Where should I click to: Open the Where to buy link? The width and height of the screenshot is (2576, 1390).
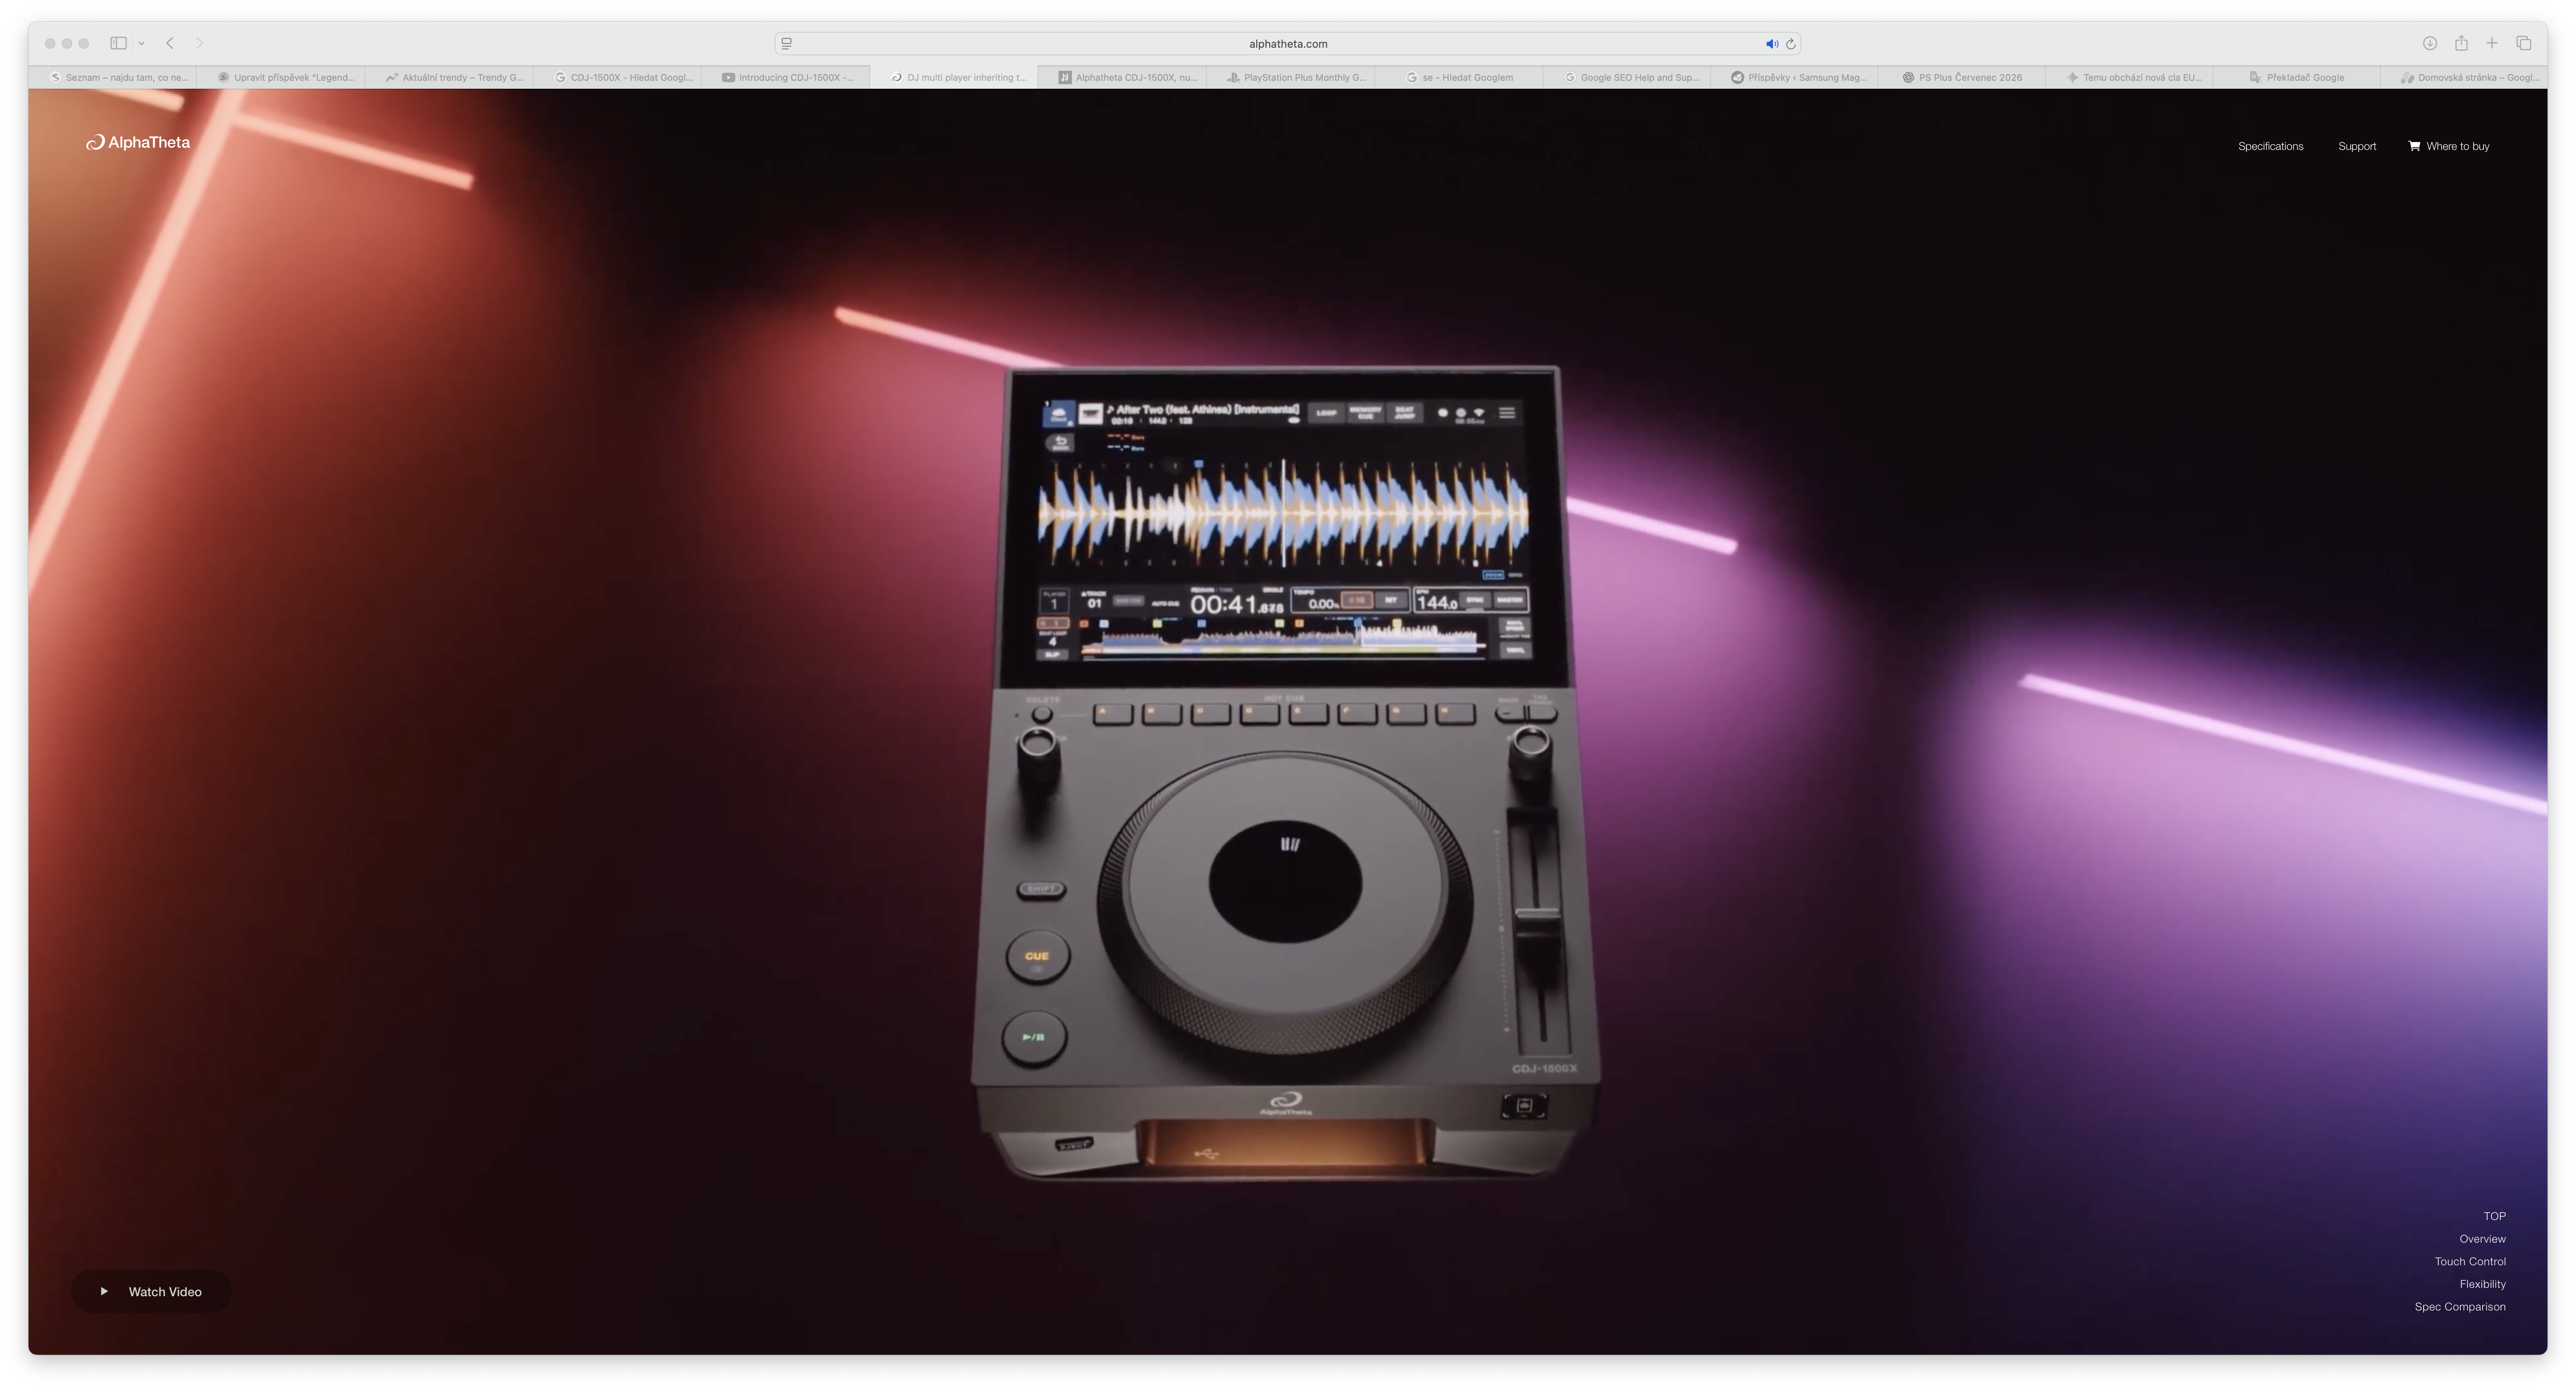(x=2457, y=146)
